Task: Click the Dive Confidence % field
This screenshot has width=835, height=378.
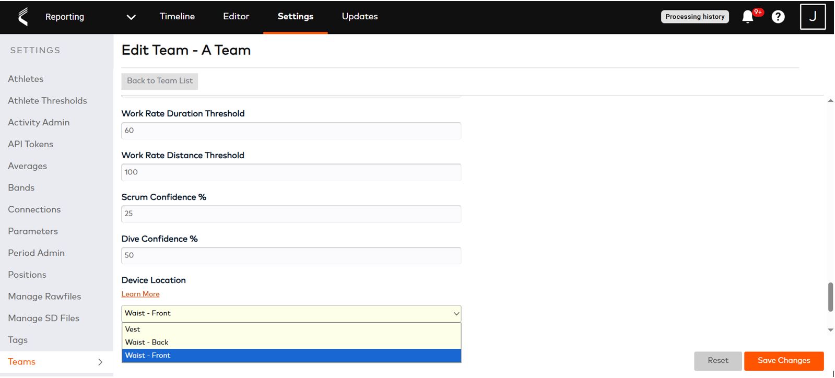Action: [x=291, y=256]
